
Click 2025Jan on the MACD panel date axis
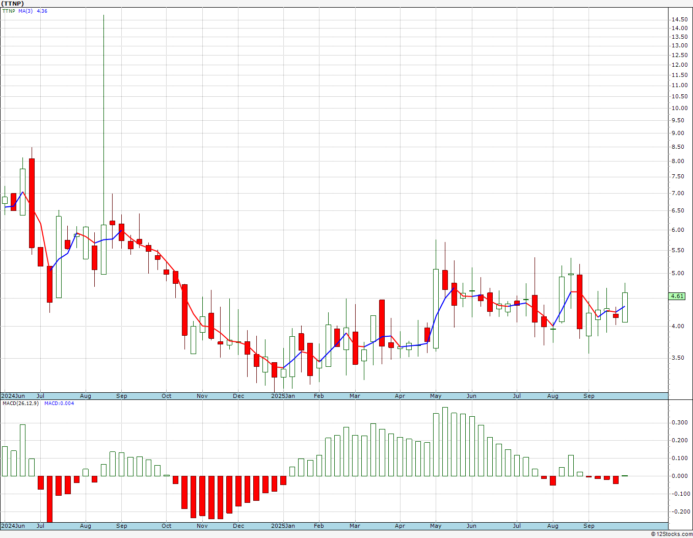tap(283, 526)
